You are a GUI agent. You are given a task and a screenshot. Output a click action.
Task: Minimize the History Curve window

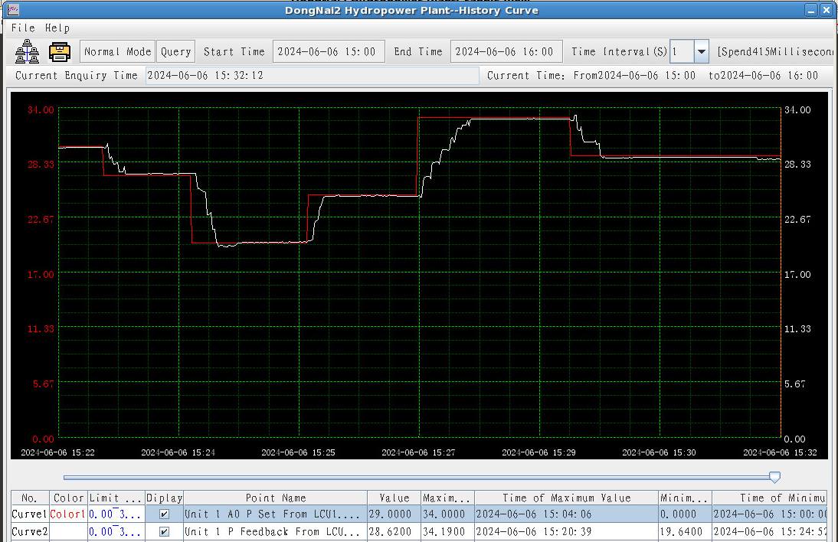coord(811,10)
